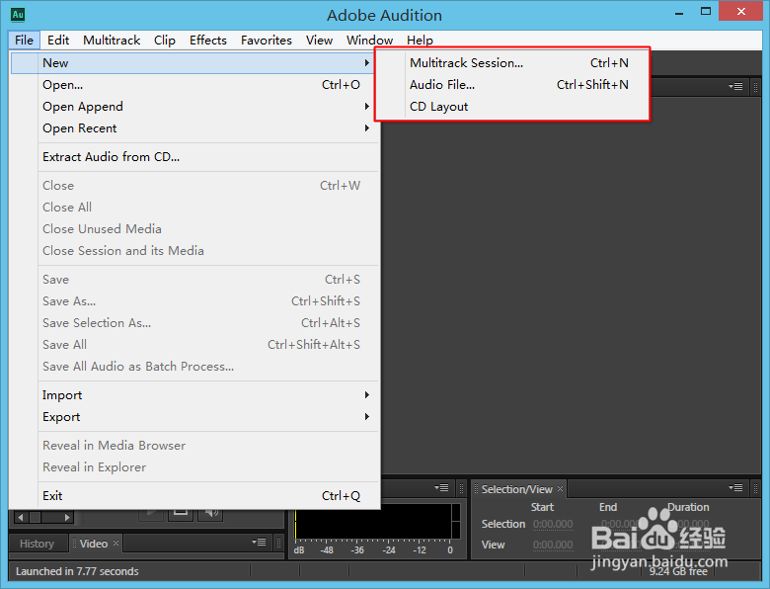The height and width of the screenshot is (589, 770).
Task: Open the Video panel options menu
Action: click(259, 542)
